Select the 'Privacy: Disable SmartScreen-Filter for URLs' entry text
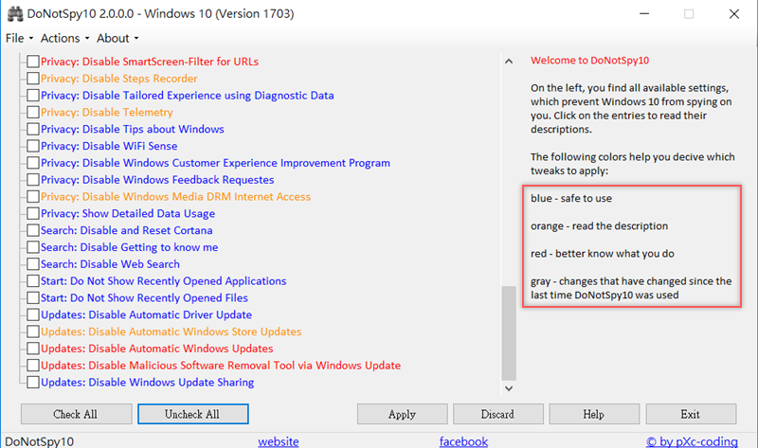The height and width of the screenshot is (448, 758). (x=150, y=62)
